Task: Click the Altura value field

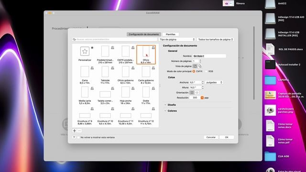Action: (x=196, y=87)
